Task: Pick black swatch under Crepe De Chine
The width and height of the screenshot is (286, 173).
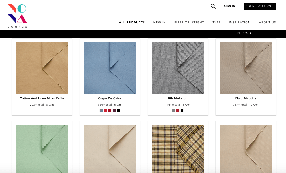Action: pos(119,110)
